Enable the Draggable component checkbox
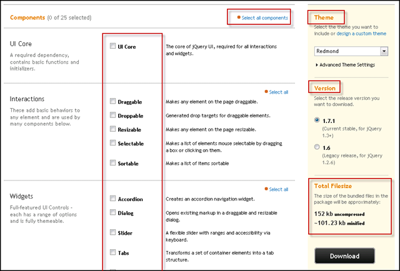The image size is (400, 271). 112,101
